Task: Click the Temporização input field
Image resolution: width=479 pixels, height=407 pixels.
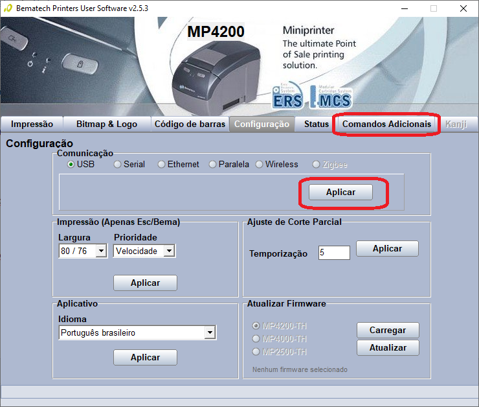Action: (x=334, y=253)
